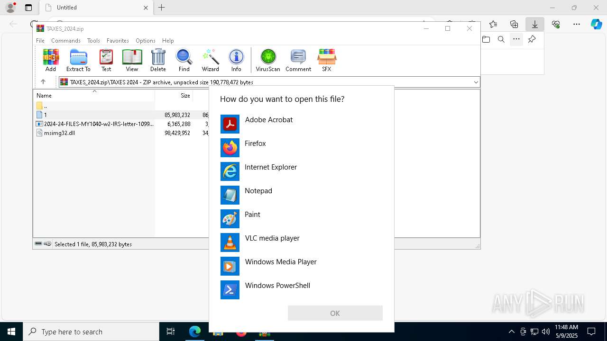Viewport: 607px width, 341px height.
Task: Click the Add toolbar icon in WinRAR
Action: [x=51, y=60]
